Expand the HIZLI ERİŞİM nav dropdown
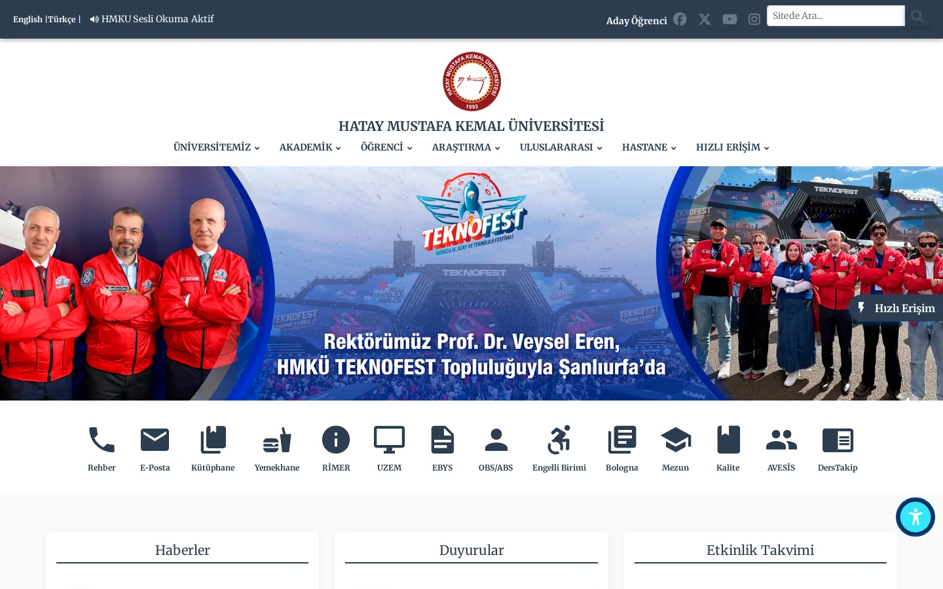 pos(733,147)
